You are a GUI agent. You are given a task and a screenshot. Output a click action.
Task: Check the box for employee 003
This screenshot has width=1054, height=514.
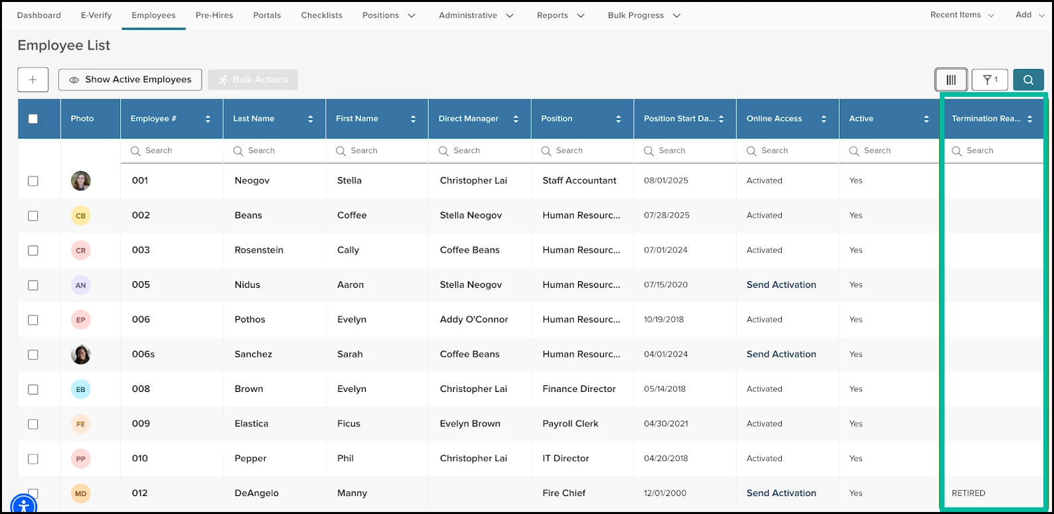click(33, 251)
